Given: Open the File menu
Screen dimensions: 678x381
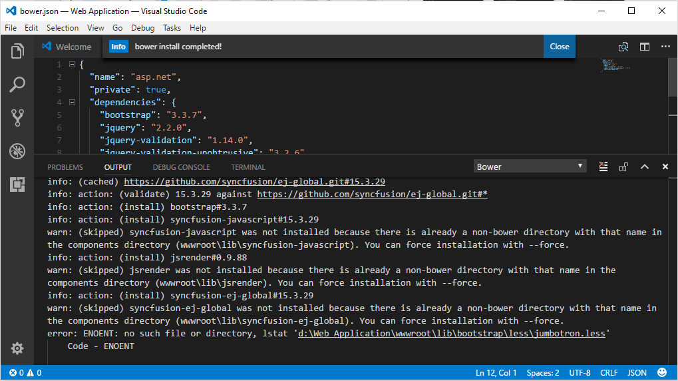Looking at the screenshot, I should click(x=11, y=28).
